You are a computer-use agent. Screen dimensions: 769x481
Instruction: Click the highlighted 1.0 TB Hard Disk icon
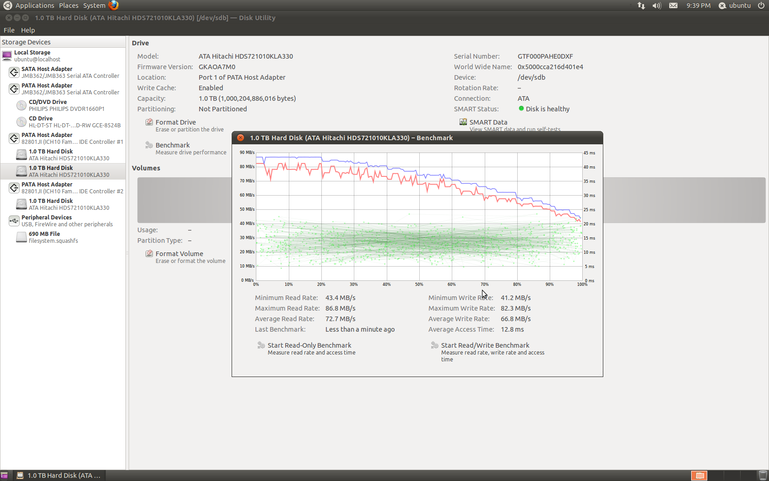22,171
